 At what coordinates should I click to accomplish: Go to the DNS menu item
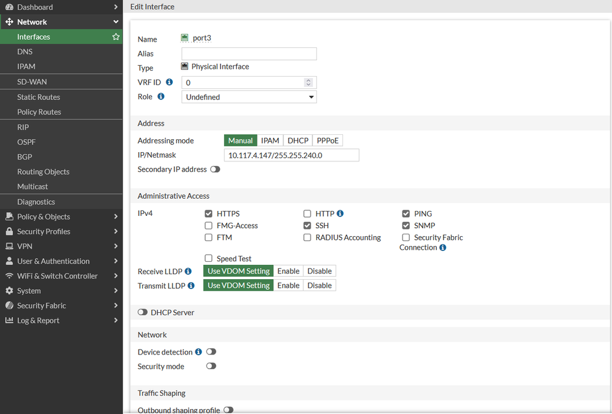[x=25, y=52]
